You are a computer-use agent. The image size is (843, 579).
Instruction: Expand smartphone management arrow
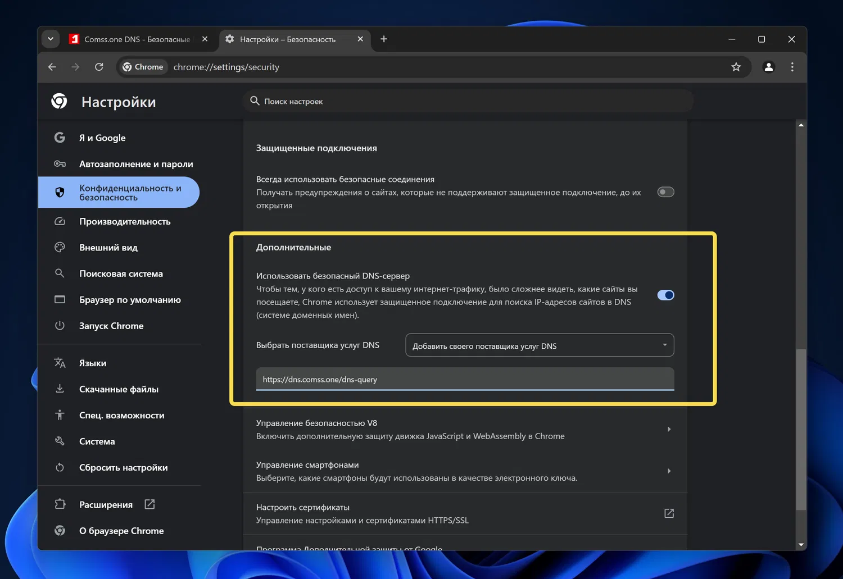[x=669, y=471]
